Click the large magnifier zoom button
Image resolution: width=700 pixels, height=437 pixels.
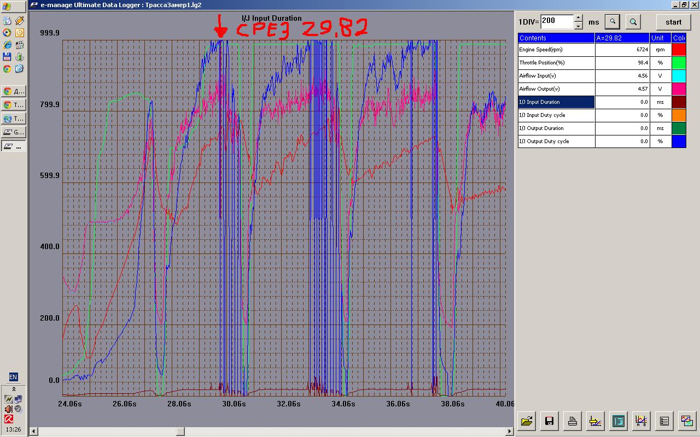[x=633, y=22]
